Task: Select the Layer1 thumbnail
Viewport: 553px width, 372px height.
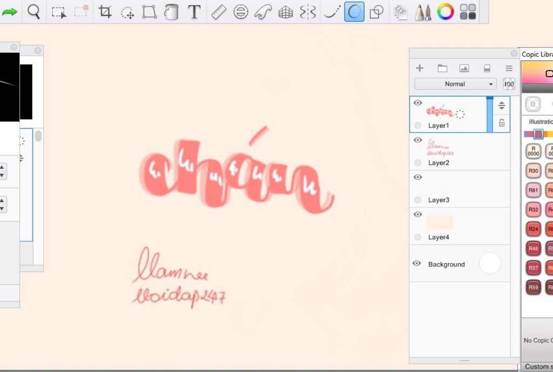Action: 440,112
